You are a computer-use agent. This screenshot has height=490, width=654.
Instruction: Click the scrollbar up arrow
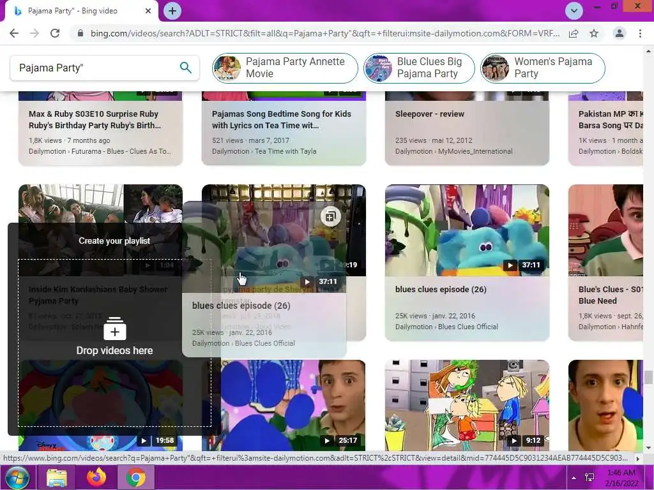648,51
